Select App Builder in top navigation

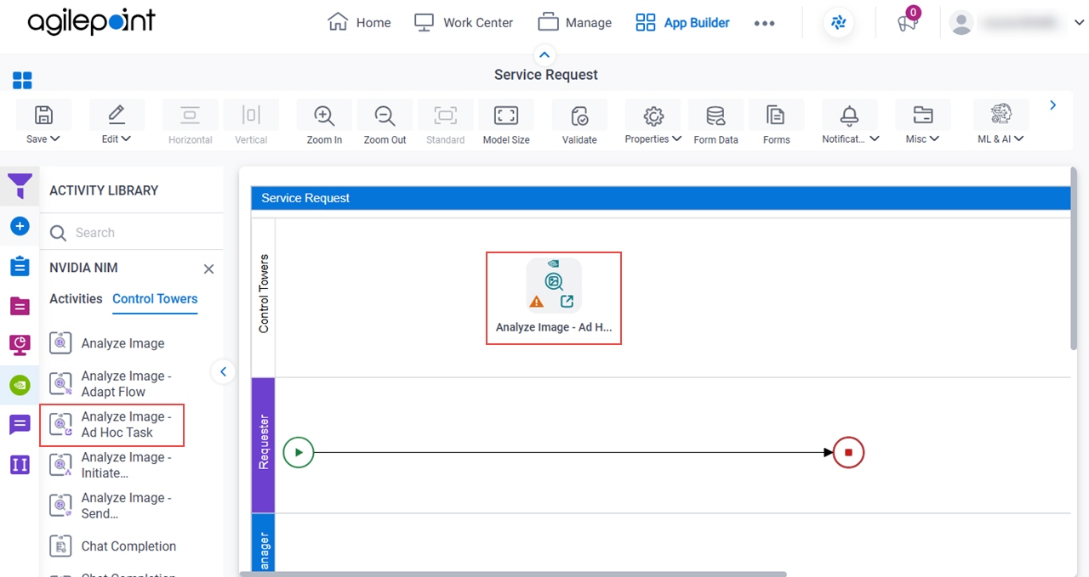click(x=682, y=23)
